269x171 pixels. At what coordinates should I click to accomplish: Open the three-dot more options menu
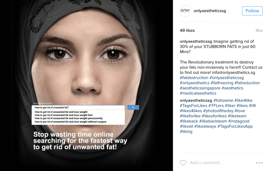pos(259,163)
